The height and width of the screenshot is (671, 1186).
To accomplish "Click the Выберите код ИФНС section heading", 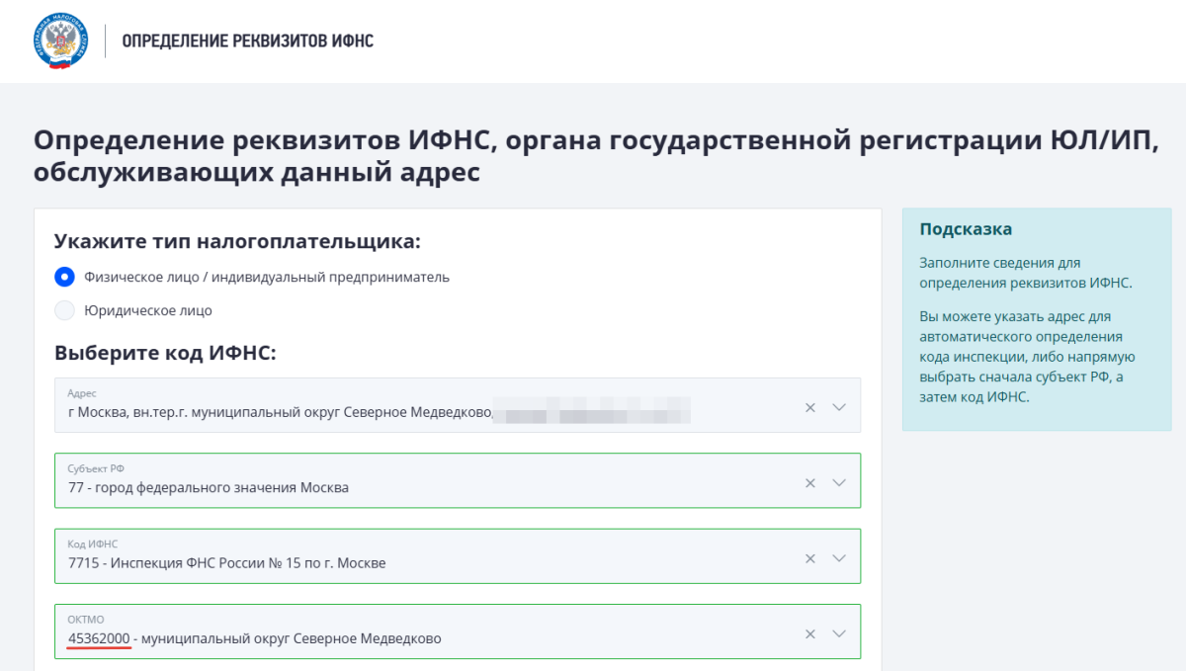I will click(x=165, y=354).
